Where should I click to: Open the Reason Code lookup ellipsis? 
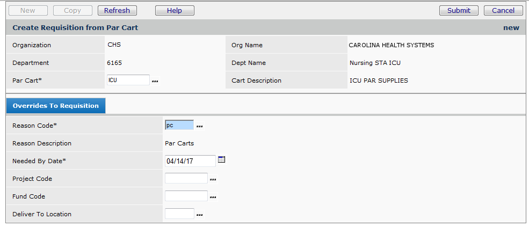click(x=199, y=126)
